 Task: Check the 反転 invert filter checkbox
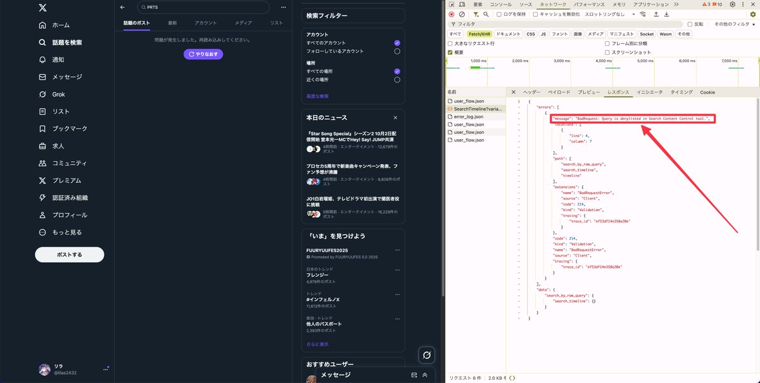[x=690, y=24]
